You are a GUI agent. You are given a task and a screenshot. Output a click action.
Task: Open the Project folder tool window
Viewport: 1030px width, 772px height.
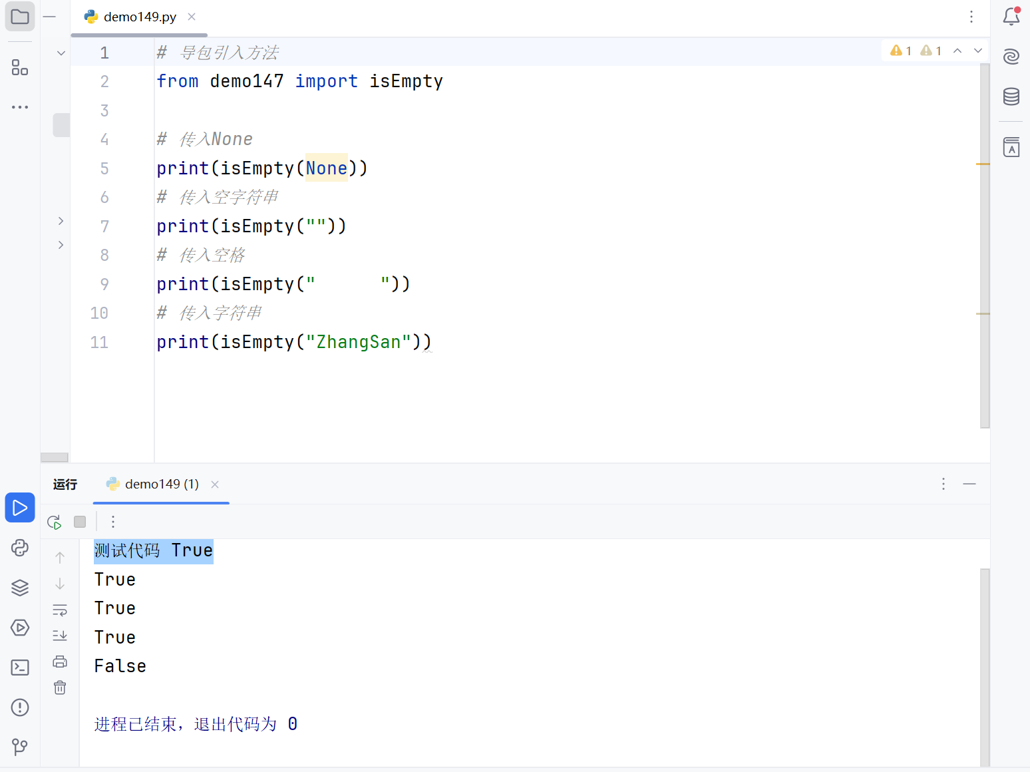click(20, 17)
